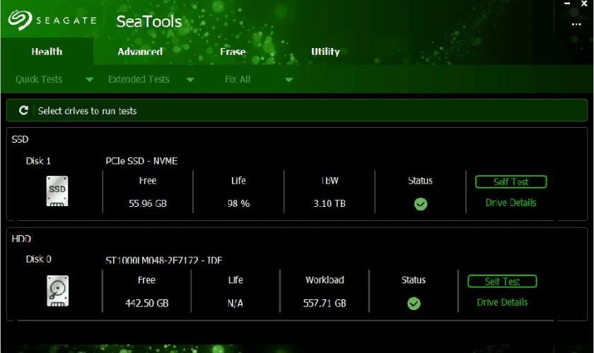Viewport: 594px width, 353px height.
Task: Click 'Select drives to run tests' text
Action: tap(87, 111)
